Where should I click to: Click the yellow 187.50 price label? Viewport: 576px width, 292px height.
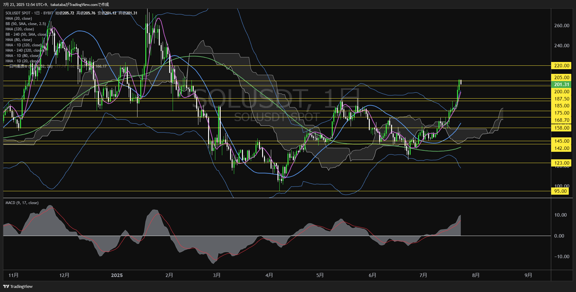(x=562, y=99)
